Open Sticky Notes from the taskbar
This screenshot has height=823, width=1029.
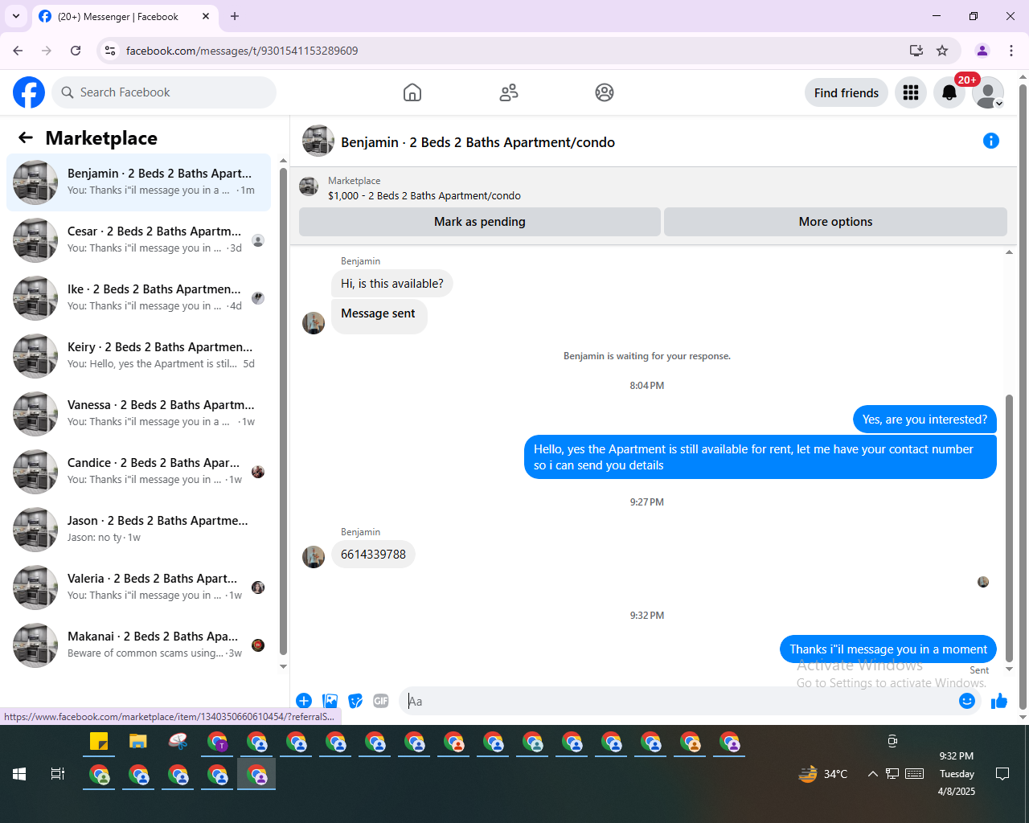coord(99,742)
